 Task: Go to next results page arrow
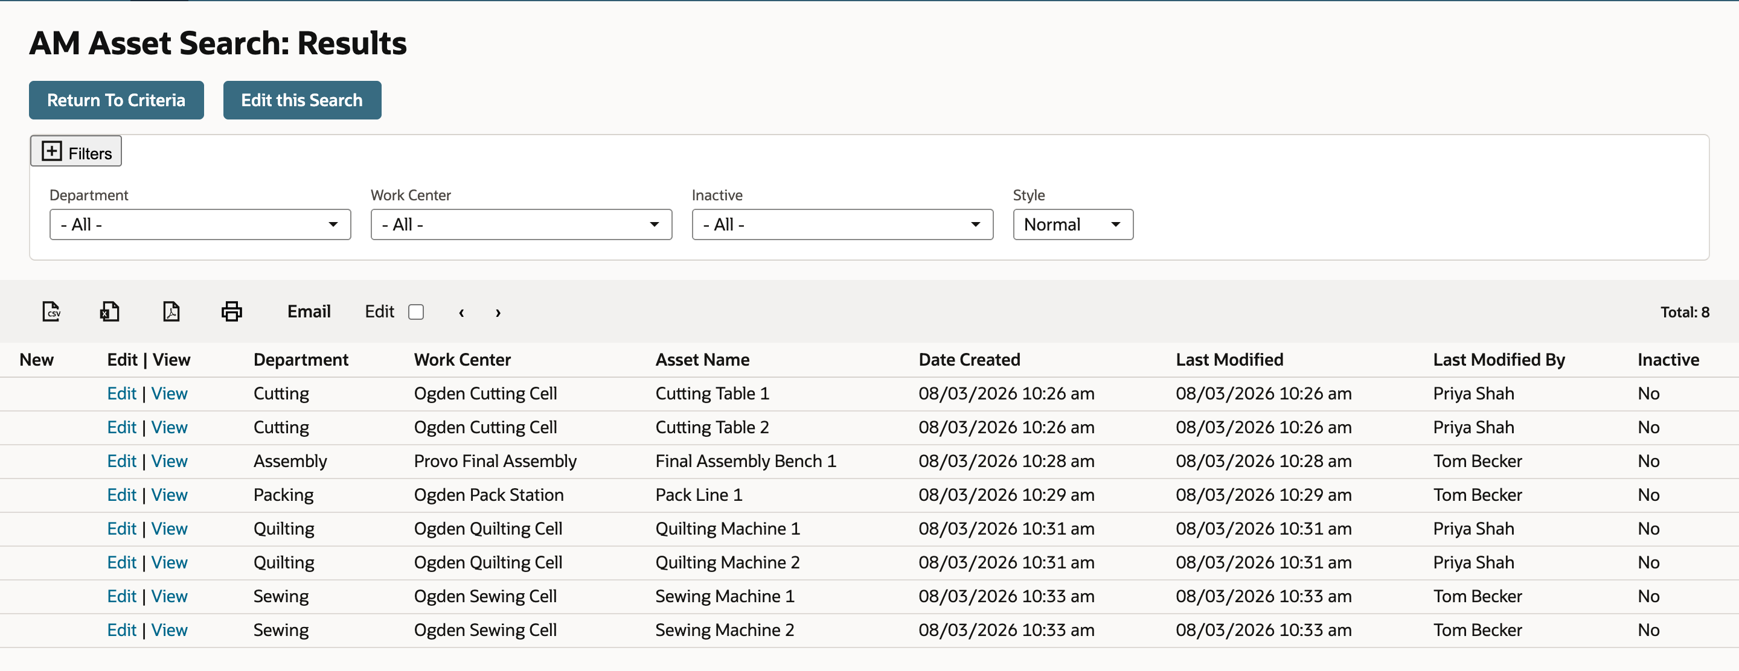pyautogui.click(x=498, y=312)
